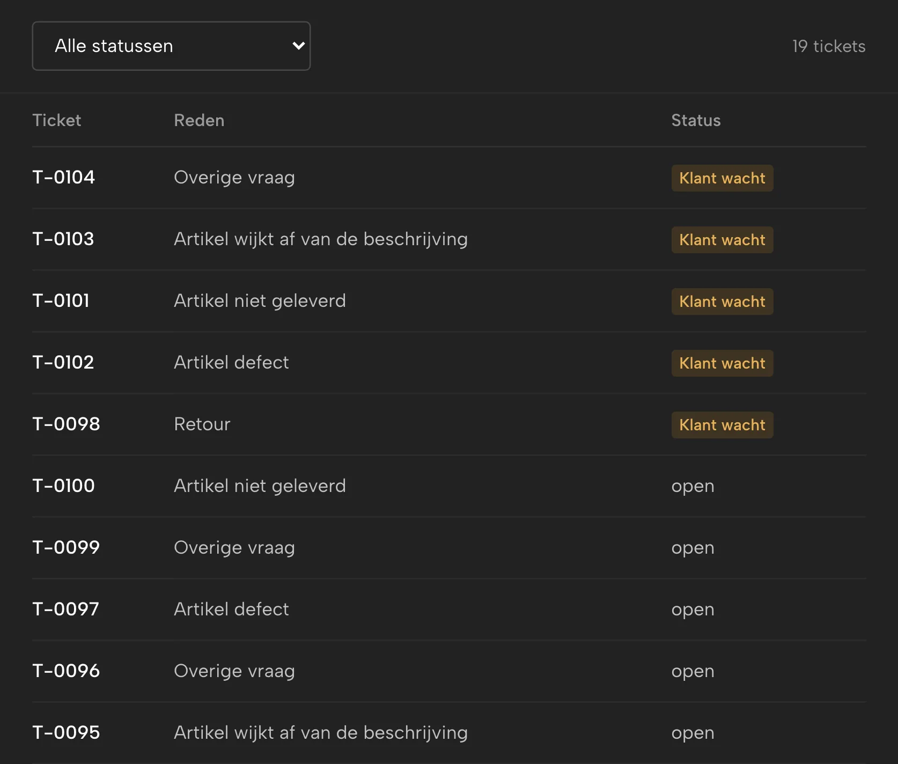
Task: Click the open status of T-0099
Action: 693,548
